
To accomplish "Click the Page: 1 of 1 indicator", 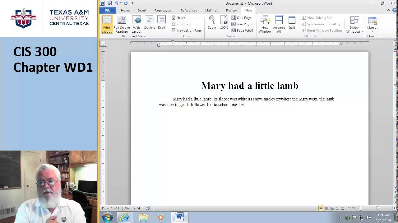I will (110, 208).
